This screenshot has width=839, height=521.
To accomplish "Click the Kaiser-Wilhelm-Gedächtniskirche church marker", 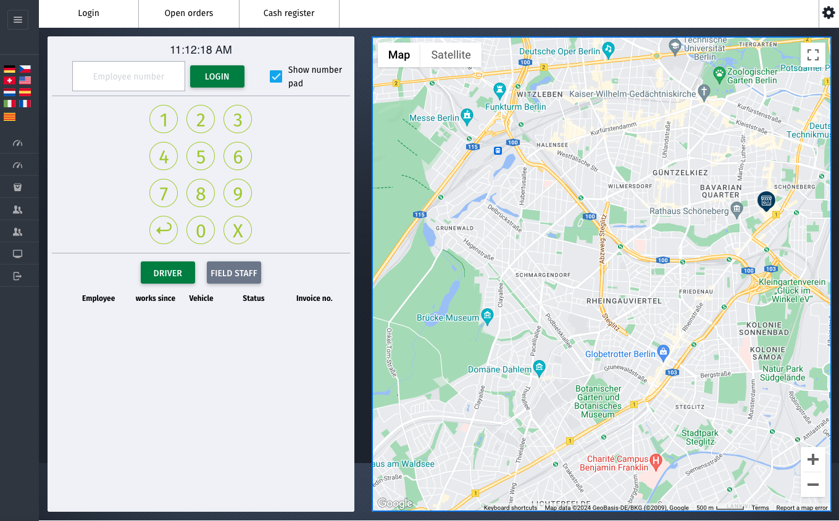I will pyautogui.click(x=703, y=93).
